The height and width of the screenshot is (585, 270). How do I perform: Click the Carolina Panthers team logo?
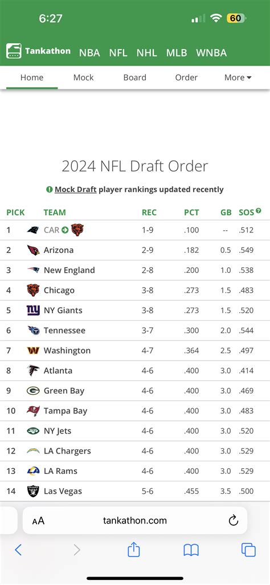(x=33, y=230)
